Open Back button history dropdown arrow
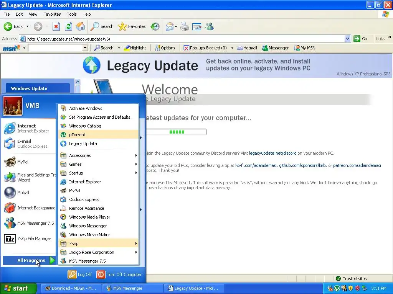393x294 pixels. pos(27,26)
